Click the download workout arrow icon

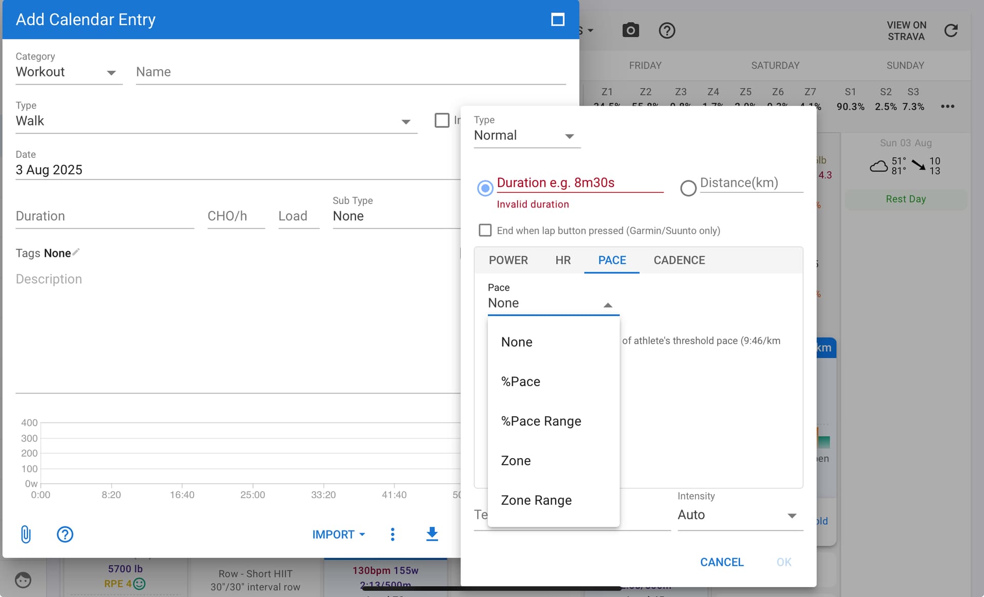point(432,534)
